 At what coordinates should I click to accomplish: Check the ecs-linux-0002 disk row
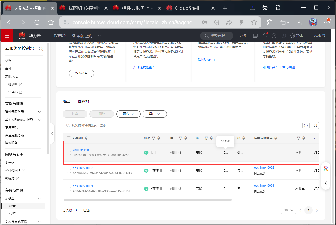click(x=69, y=171)
